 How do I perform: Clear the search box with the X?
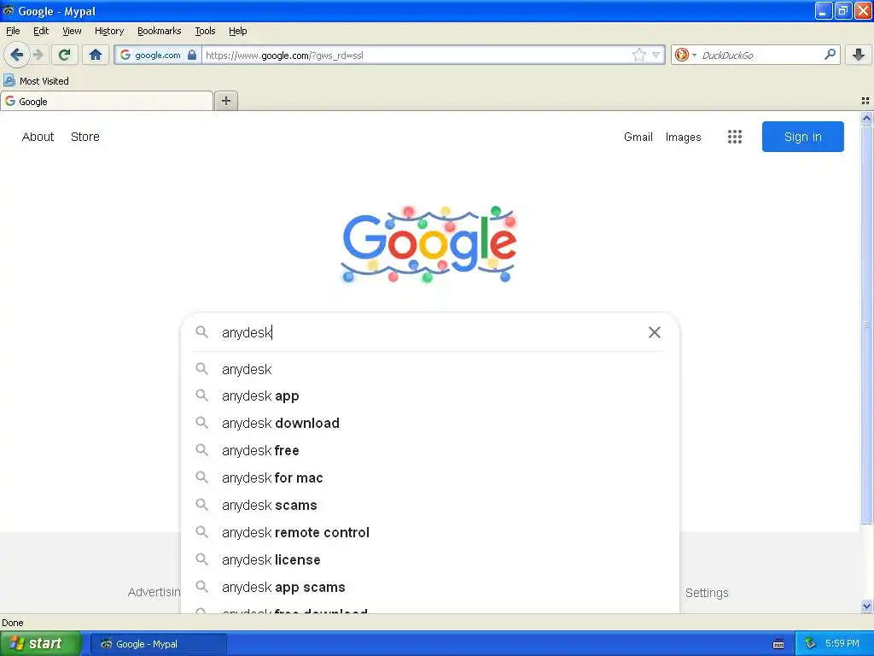(655, 332)
